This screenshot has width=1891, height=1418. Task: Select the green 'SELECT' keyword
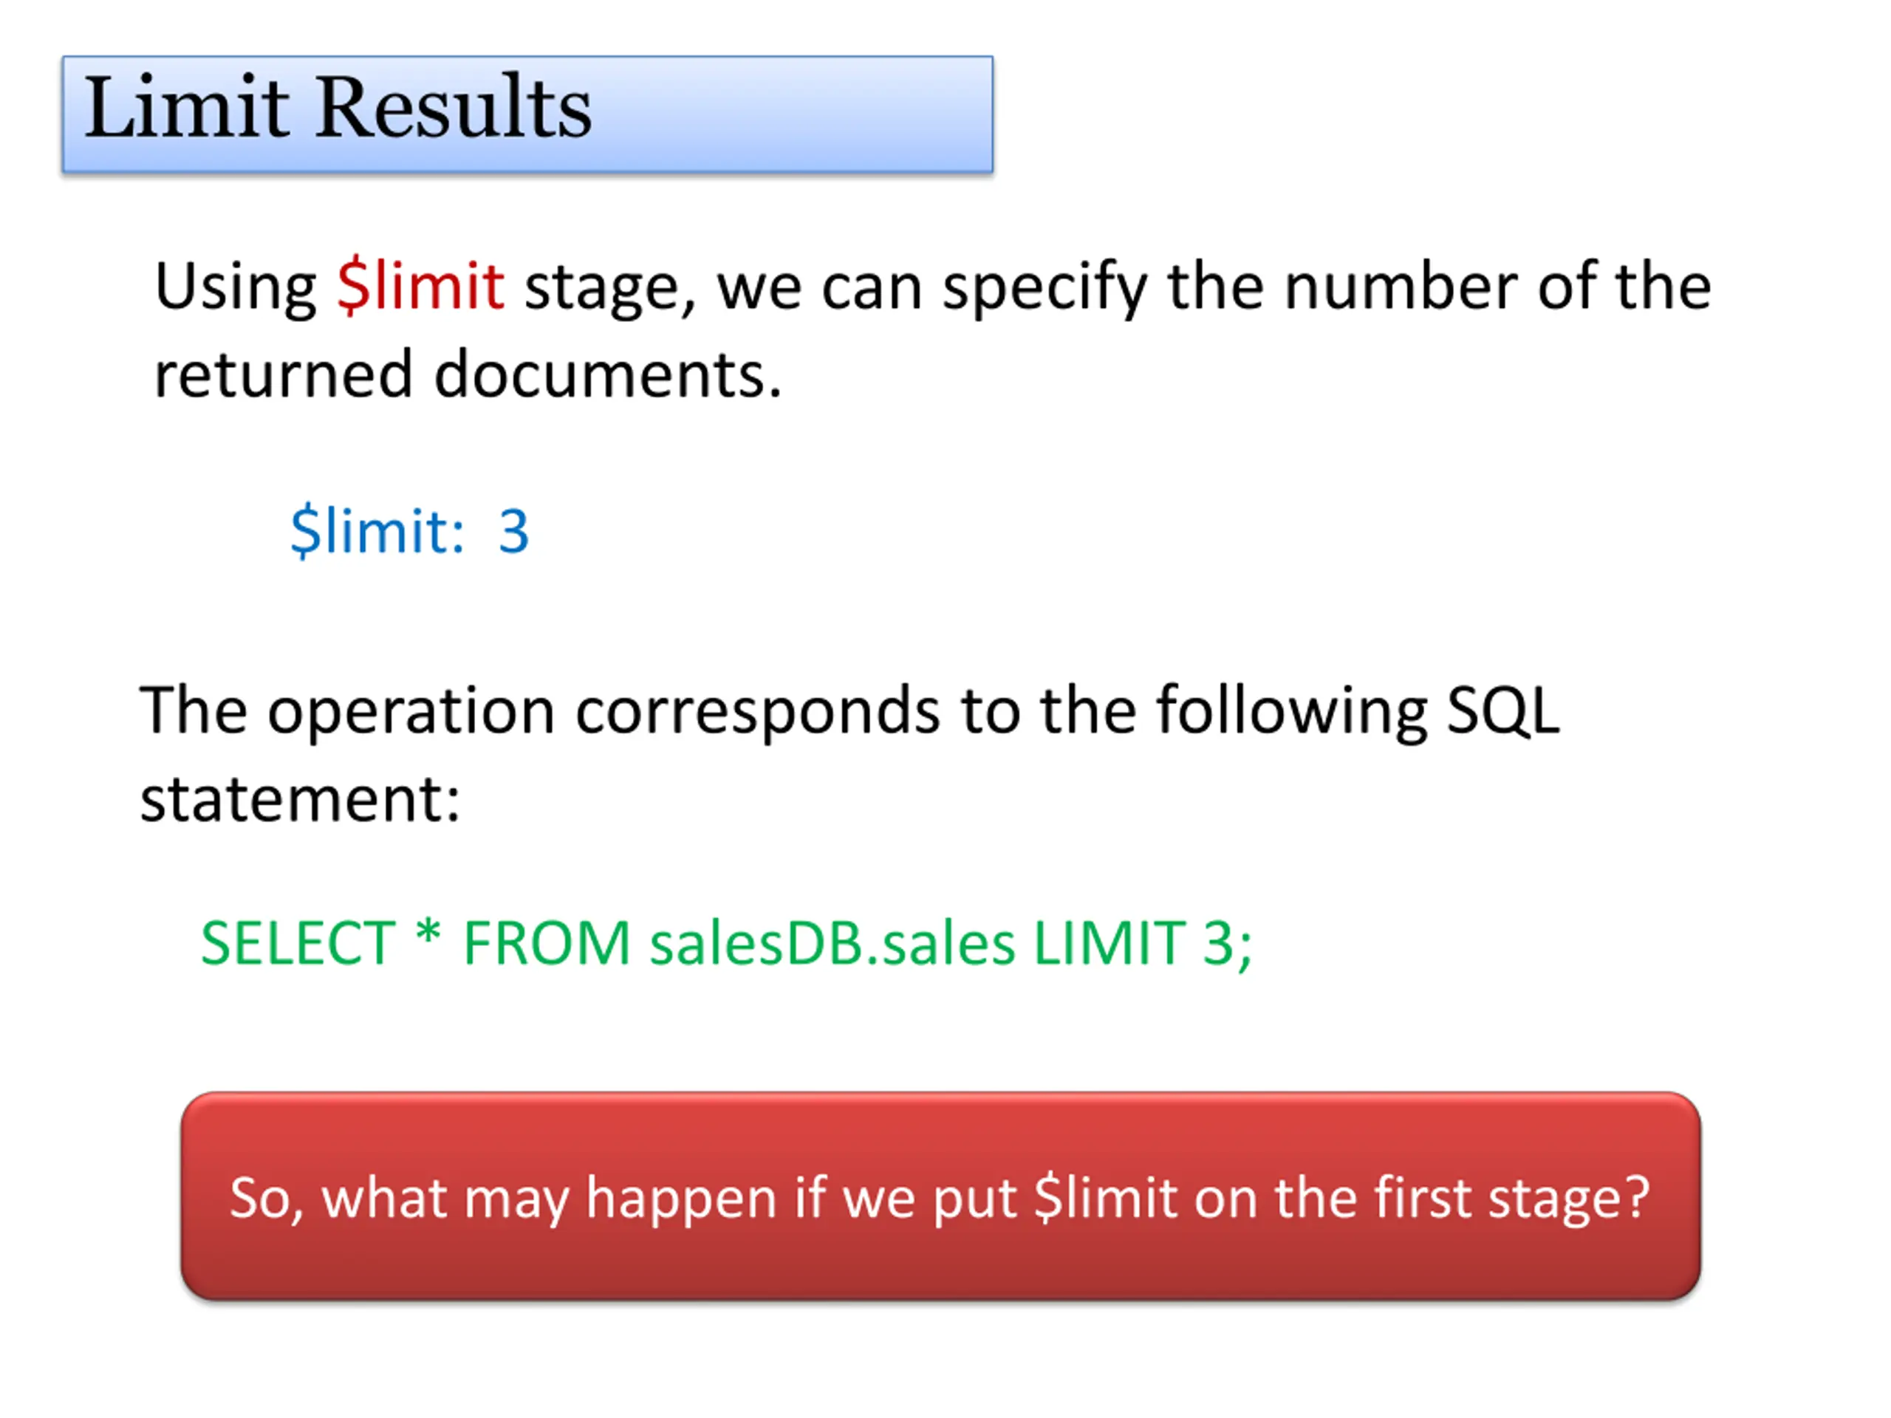pyautogui.click(x=298, y=944)
